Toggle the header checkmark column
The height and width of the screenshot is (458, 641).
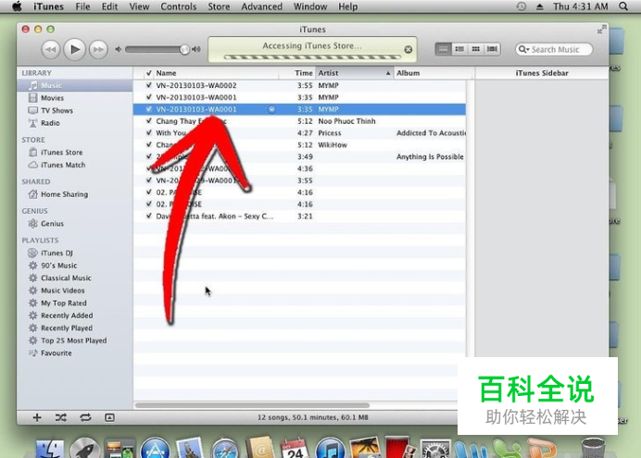tap(149, 73)
